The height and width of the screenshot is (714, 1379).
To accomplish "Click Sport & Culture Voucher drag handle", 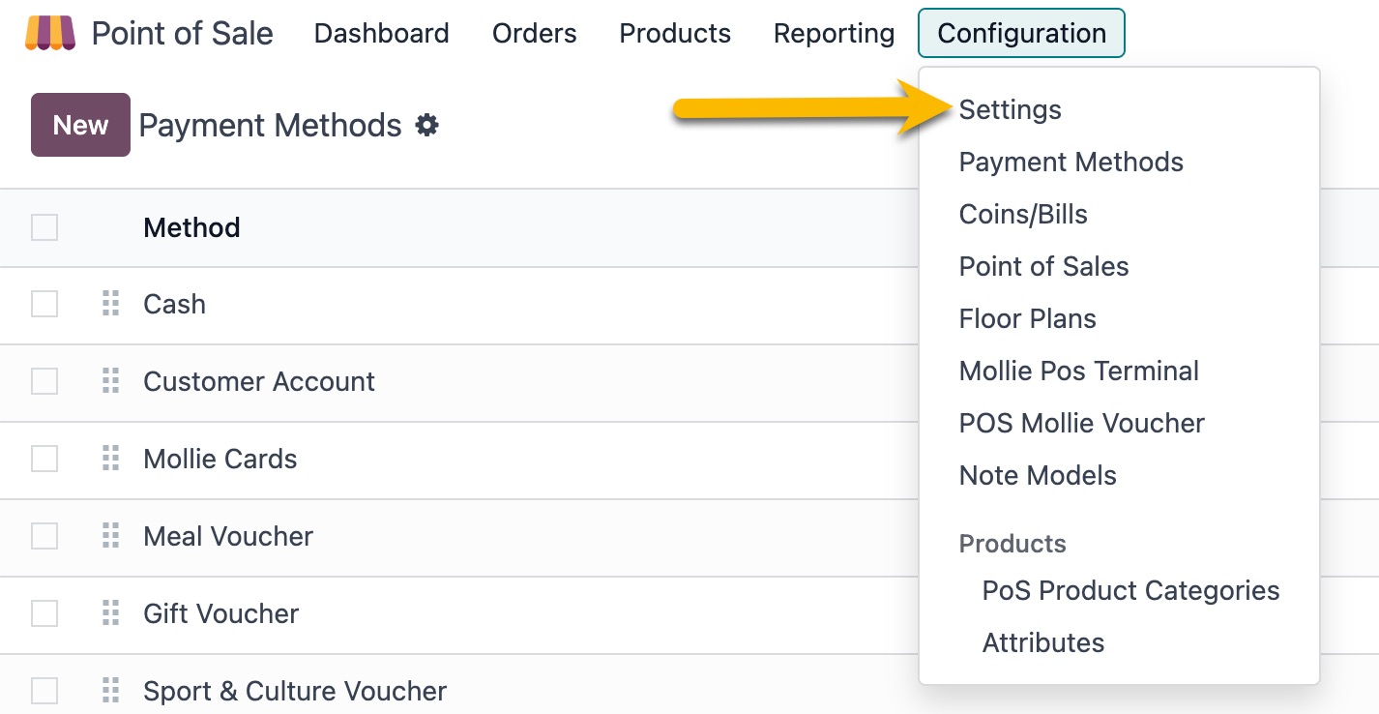I will (111, 691).
